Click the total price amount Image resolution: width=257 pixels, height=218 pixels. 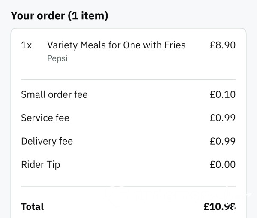[x=220, y=206]
